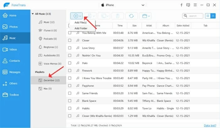Open Messages in sidebar
Screen dimensions: 220x128
pyautogui.click(x=15, y=72)
